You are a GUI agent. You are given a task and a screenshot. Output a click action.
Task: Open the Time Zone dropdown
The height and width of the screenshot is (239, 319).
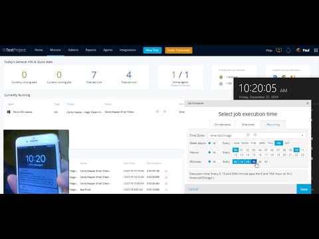(257, 135)
